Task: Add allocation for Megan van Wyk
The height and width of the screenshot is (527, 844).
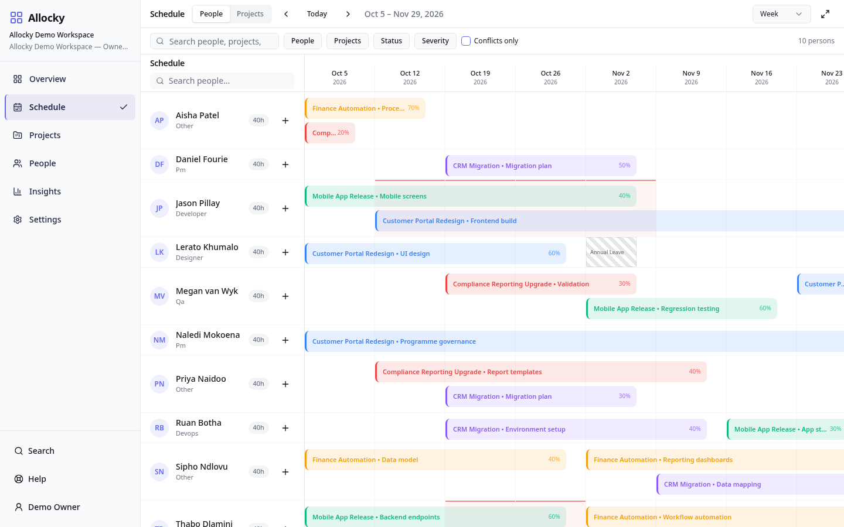Action: (x=285, y=296)
